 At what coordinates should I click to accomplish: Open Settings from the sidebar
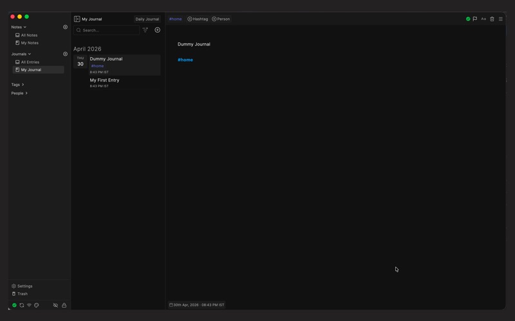pyautogui.click(x=22, y=286)
